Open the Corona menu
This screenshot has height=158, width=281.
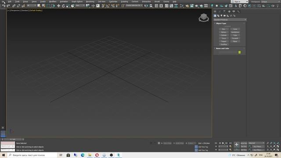click(x=166, y=2)
